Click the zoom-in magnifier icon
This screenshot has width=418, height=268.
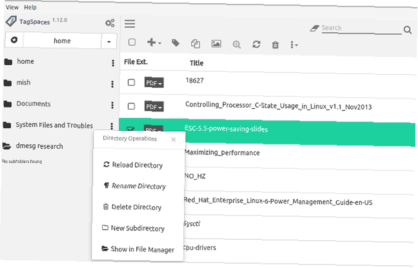click(x=237, y=44)
